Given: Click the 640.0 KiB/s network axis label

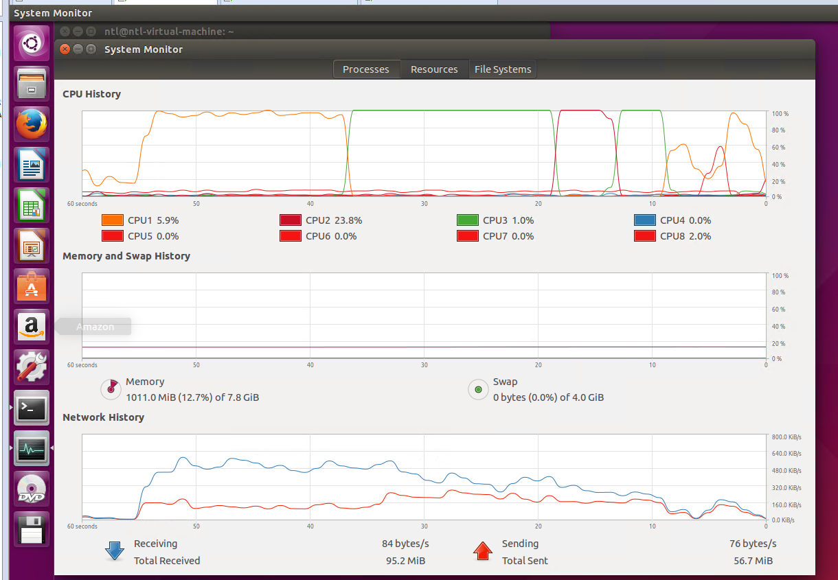Looking at the screenshot, I should (x=786, y=454).
